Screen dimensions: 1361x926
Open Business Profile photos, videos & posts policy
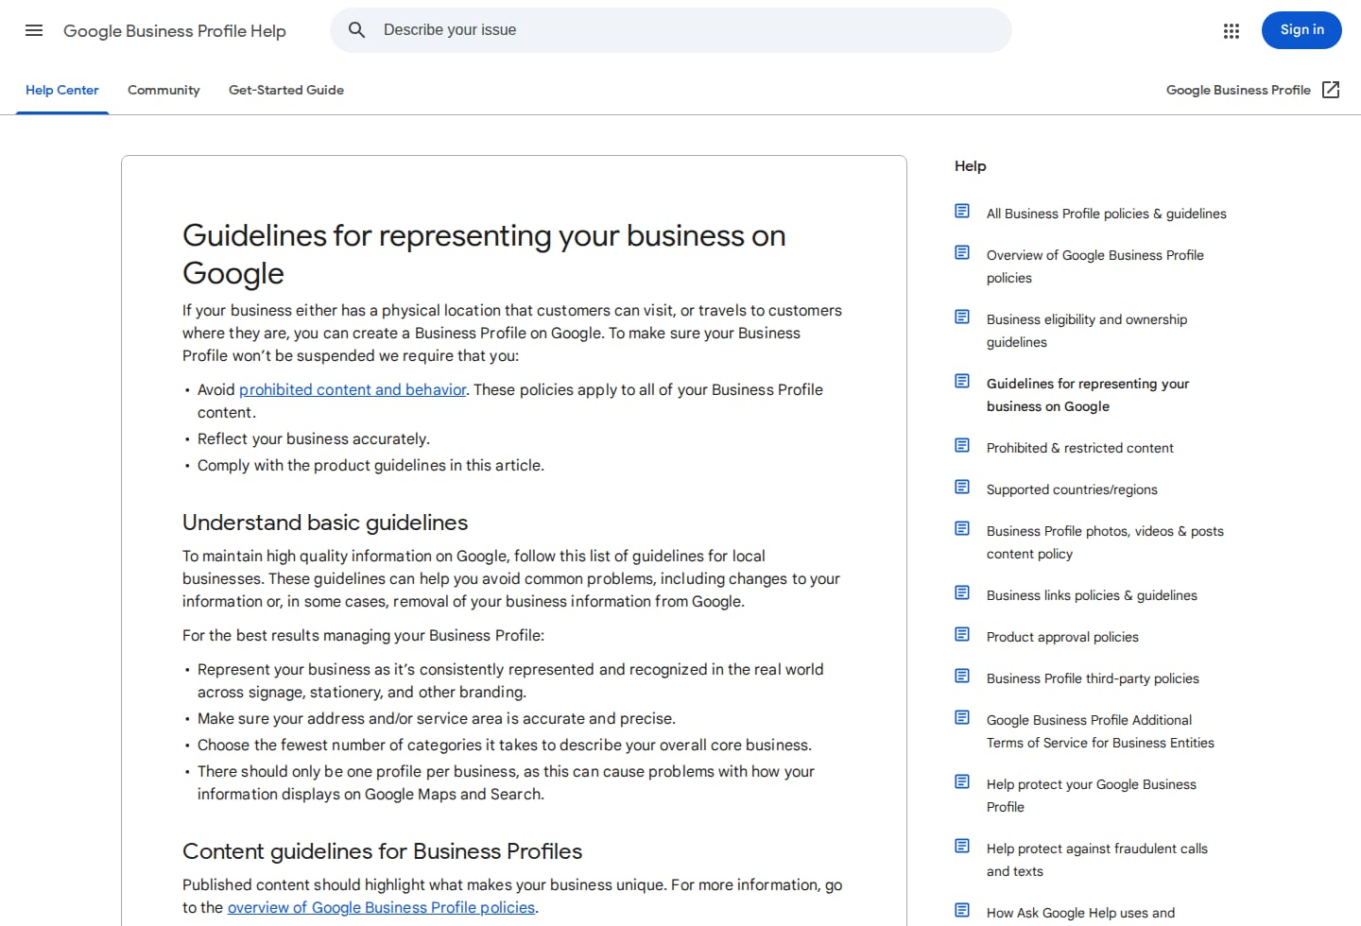tap(1105, 542)
